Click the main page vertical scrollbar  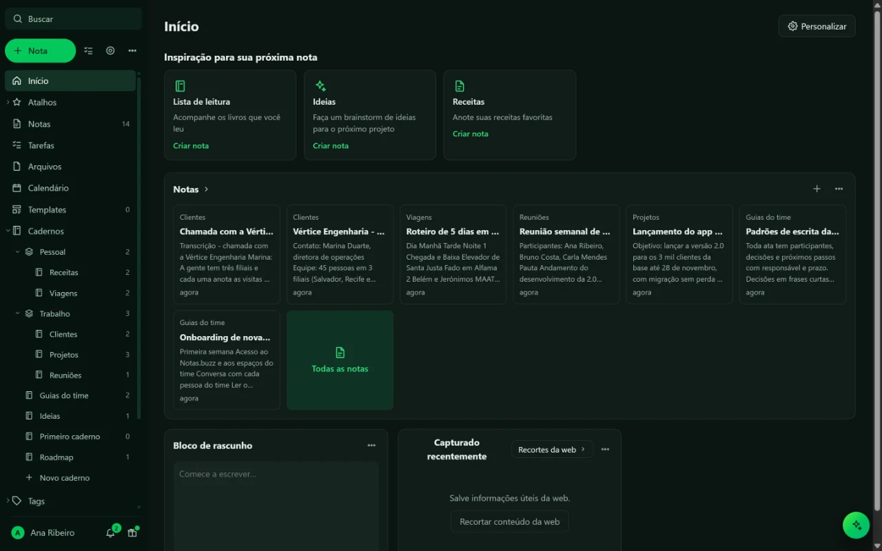click(x=876, y=262)
